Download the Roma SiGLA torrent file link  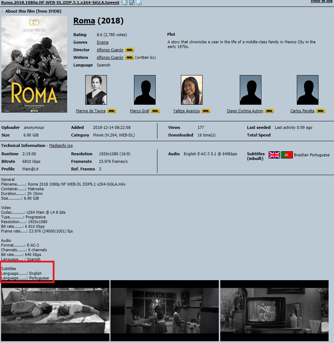click(60, 3)
